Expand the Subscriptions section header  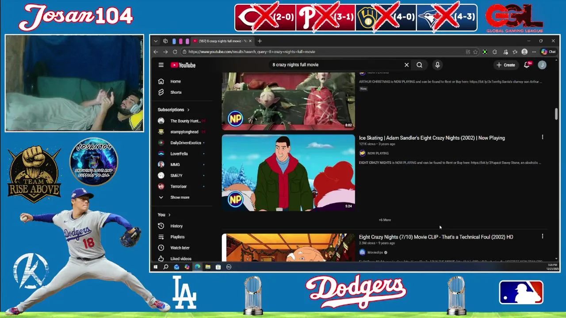click(x=173, y=110)
